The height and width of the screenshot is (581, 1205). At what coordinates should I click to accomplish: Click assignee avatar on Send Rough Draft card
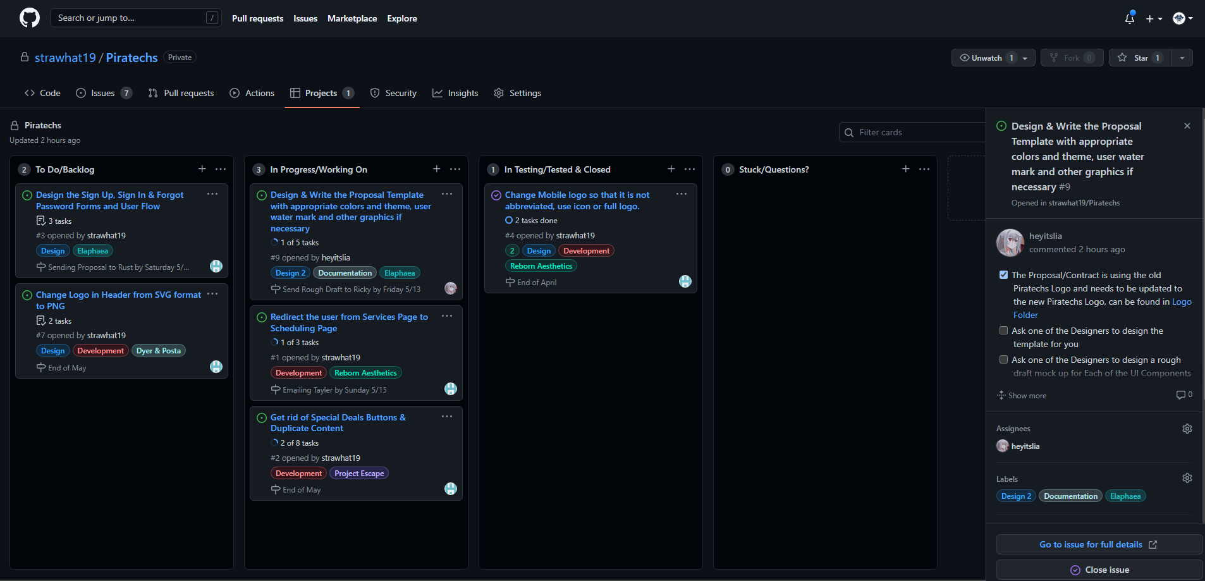[x=451, y=288]
